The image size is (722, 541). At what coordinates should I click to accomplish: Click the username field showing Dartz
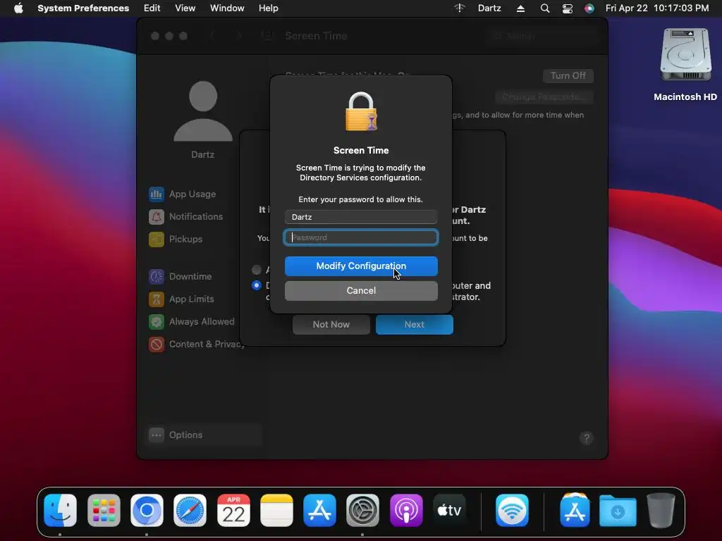coord(361,217)
